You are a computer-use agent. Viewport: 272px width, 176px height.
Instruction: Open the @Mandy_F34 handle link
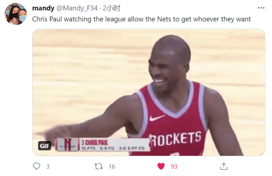click(x=77, y=8)
